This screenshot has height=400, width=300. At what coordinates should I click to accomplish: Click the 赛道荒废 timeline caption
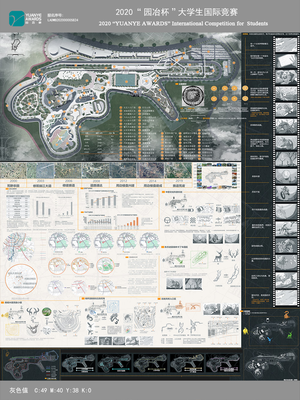[179, 186]
